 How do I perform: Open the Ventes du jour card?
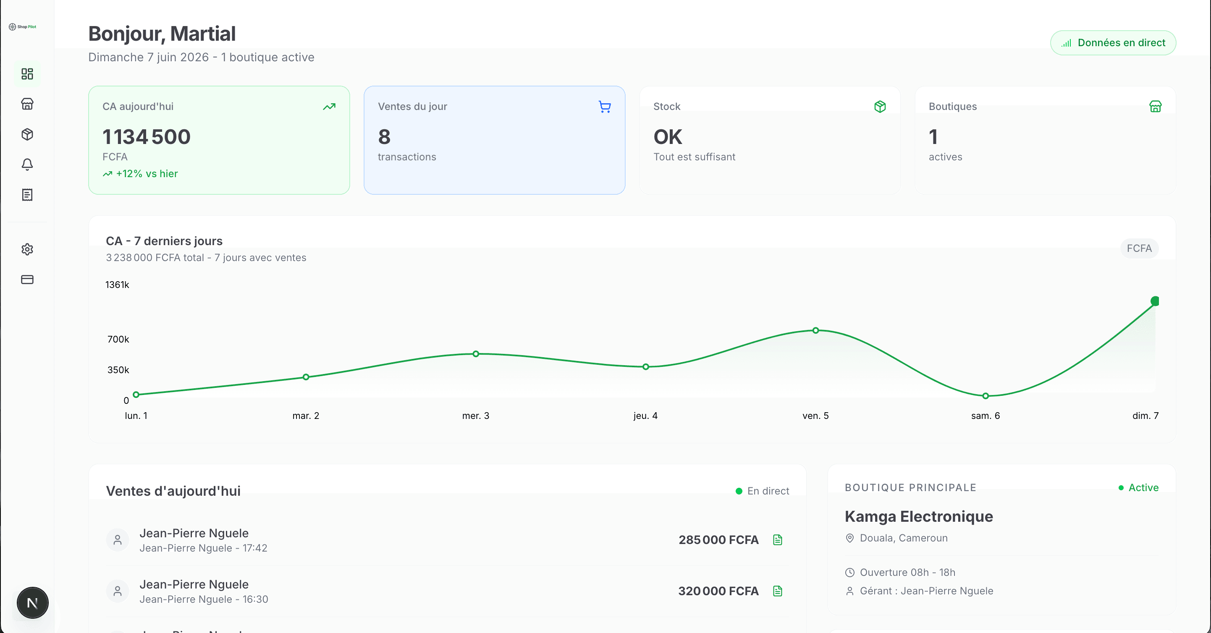pyautogui.click(x=495, y=140)
